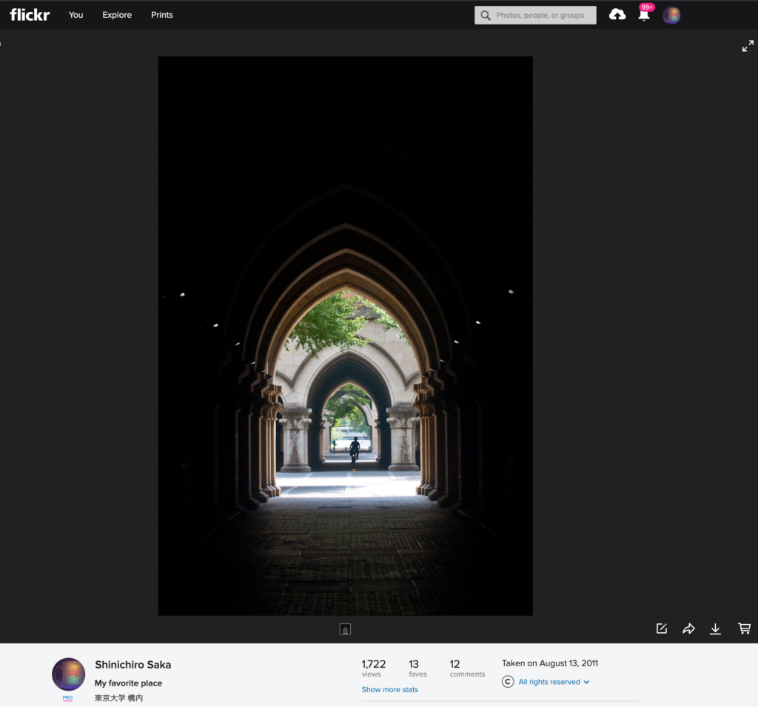
Task: Open the account avatar in the top bar
Action: coord(671,16)
